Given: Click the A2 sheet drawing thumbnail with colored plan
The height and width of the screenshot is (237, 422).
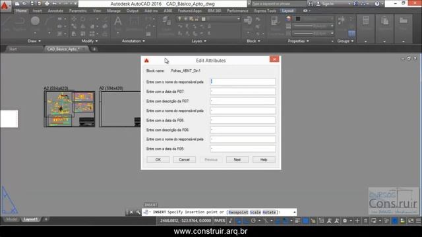Looking at the screenshot, I should point(70,109).
